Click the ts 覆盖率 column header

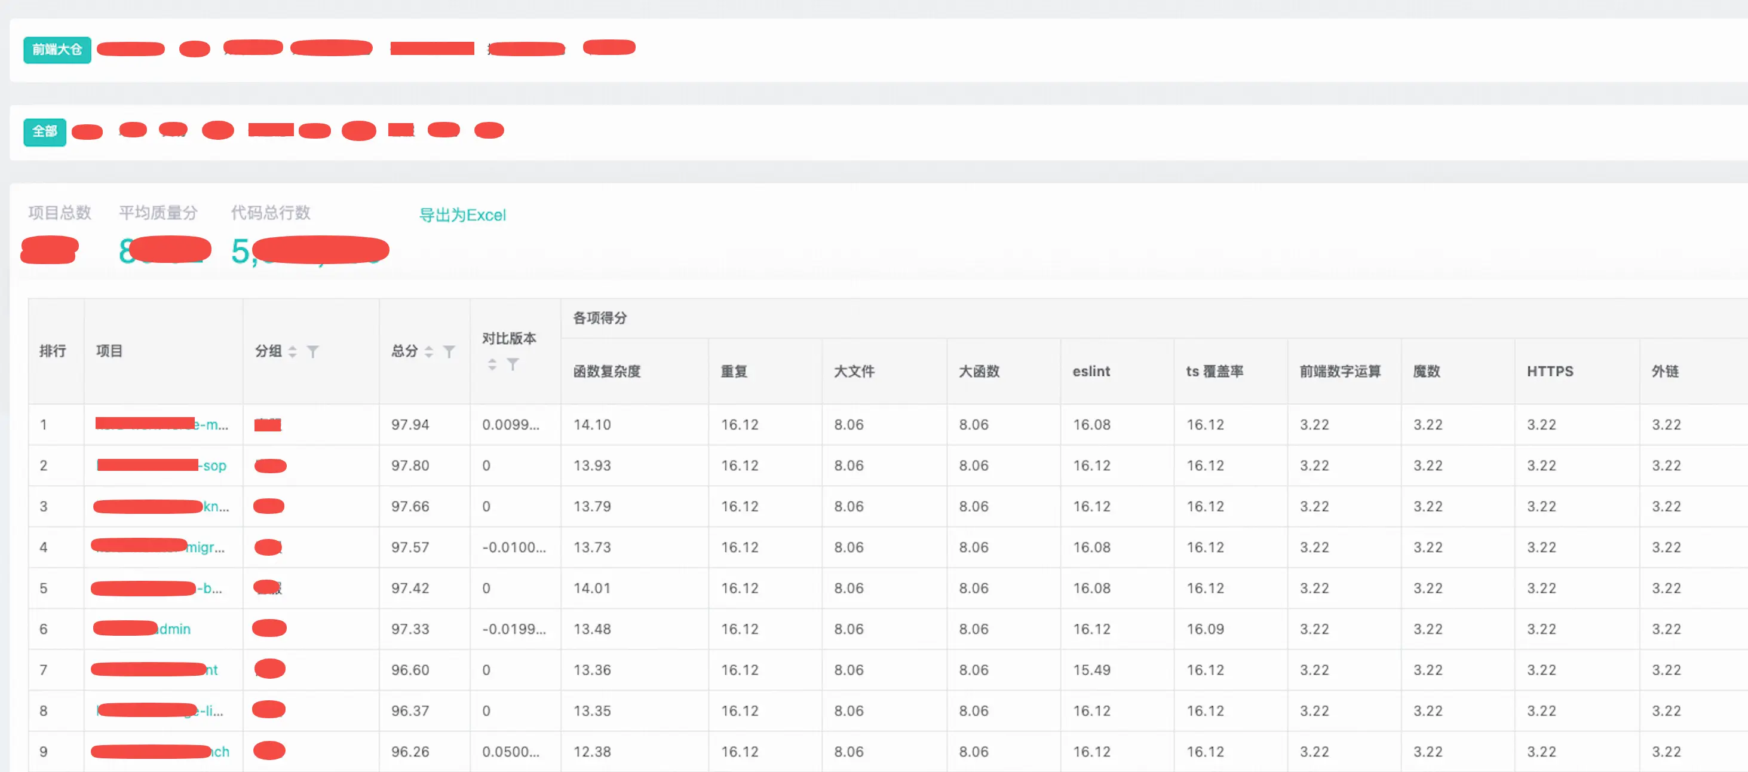(1214, 372)
